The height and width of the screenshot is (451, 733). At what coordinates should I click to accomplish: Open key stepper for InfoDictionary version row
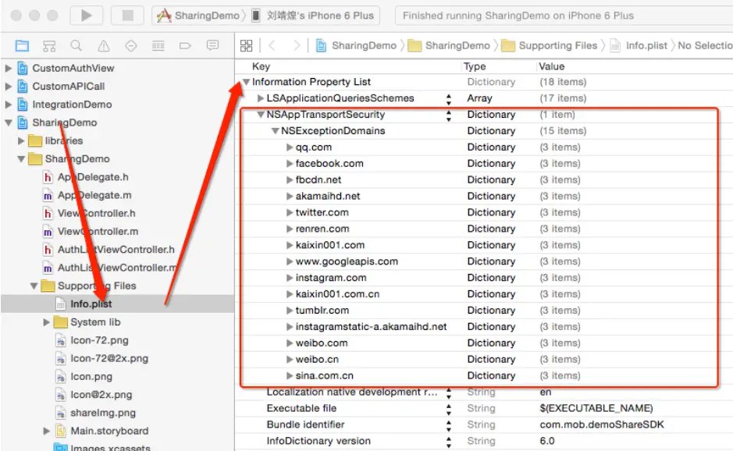coord(449,442)
